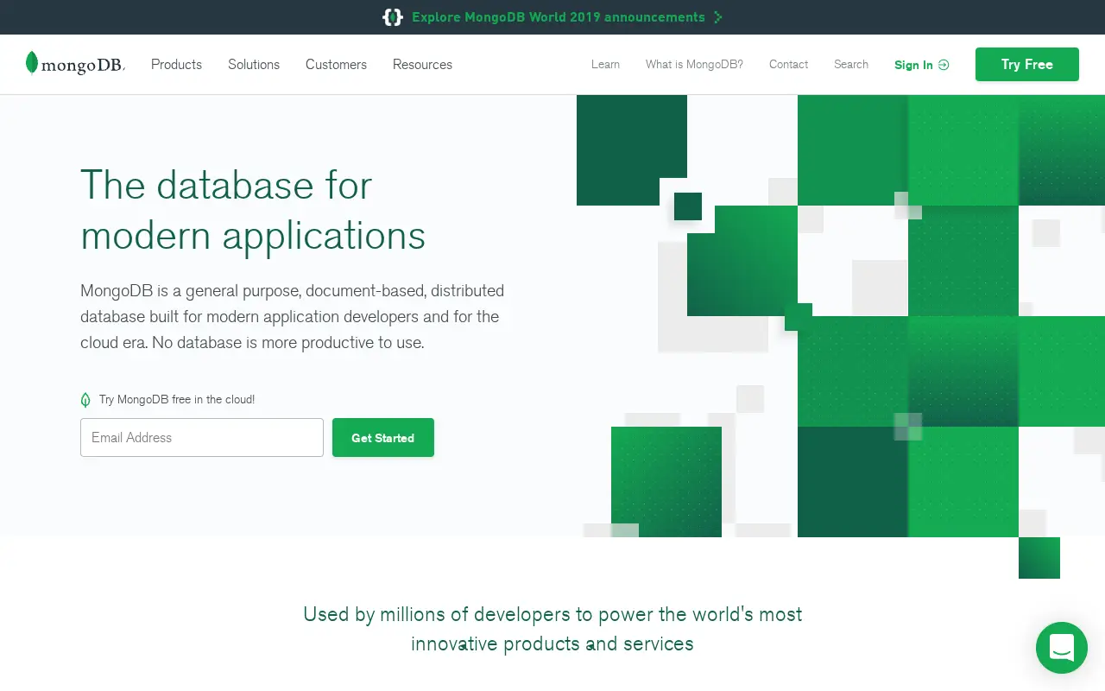The width and height of the screenshot is (1105, 691).
Task: Click the arrow after the World 2019 announcement
Action: coord(718,17)
